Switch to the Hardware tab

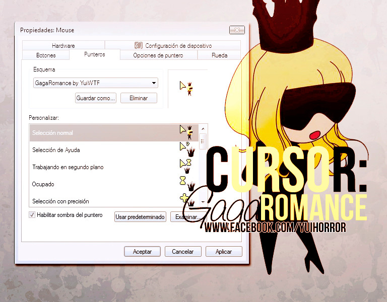coord(63,45)
